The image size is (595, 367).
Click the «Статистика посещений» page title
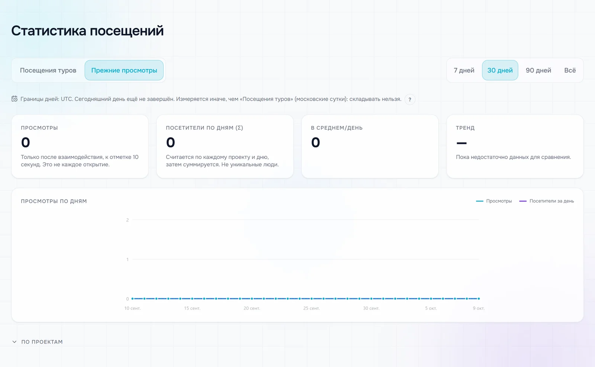(87, 30)
